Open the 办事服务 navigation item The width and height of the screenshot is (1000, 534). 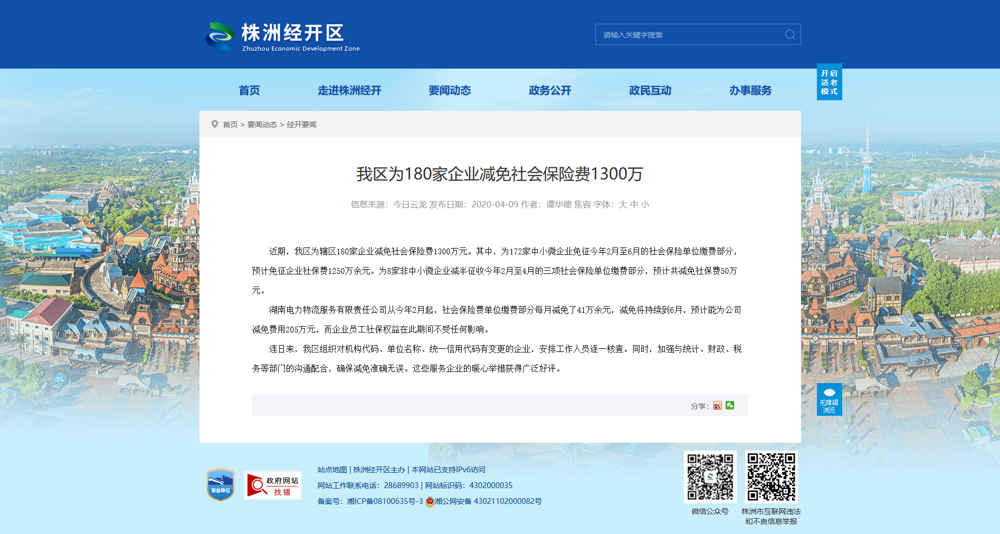pyautogui.click(x=750, y=90)
